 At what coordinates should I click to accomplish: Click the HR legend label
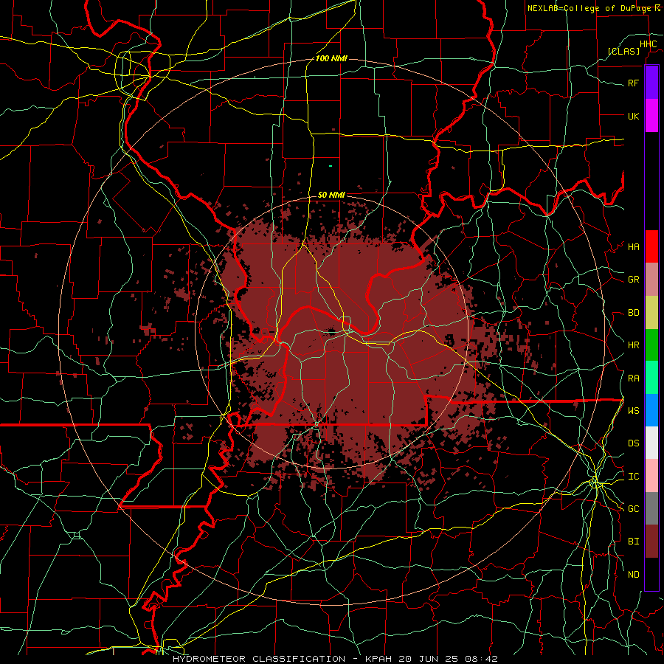pos(634,345)
